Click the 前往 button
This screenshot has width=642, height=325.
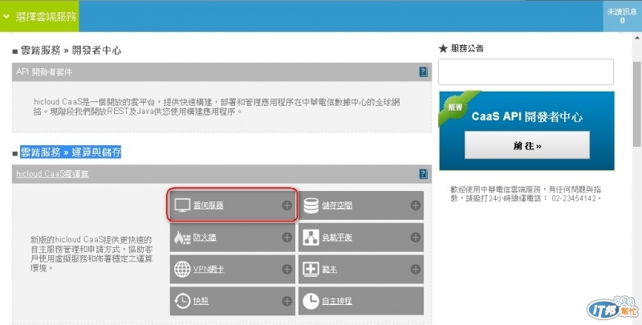coord(527,145)
